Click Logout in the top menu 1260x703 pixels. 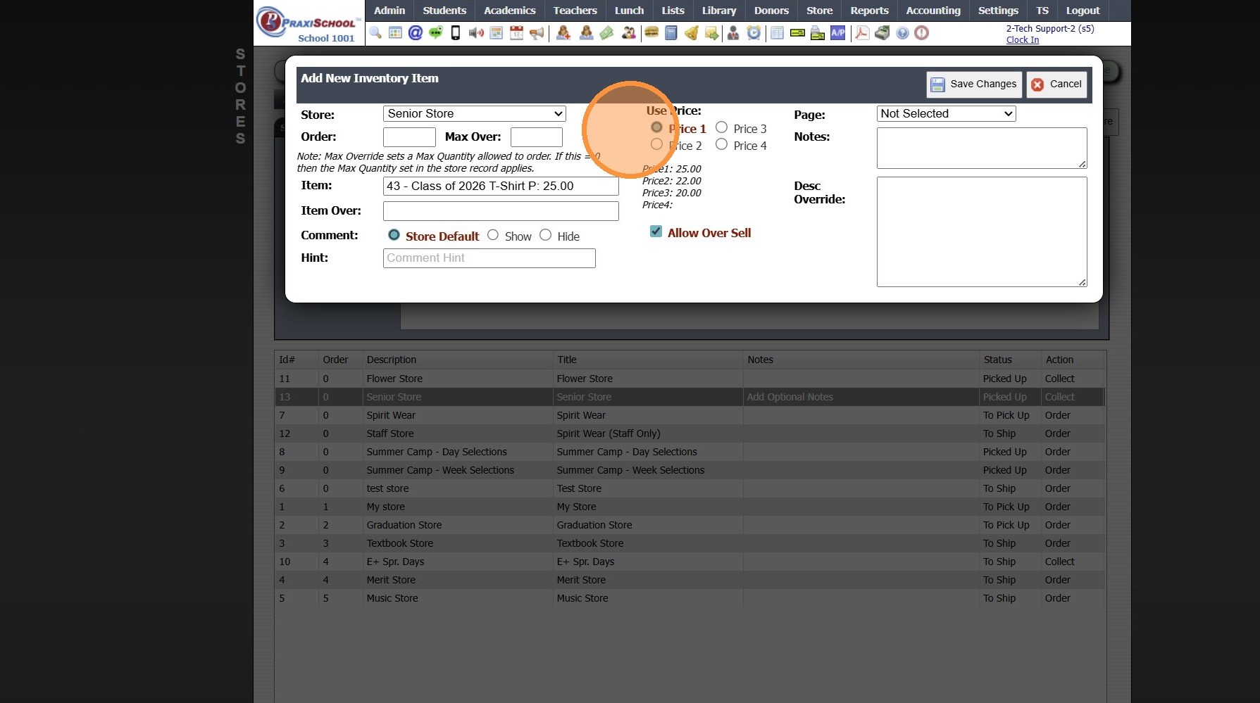(1083, 11)
